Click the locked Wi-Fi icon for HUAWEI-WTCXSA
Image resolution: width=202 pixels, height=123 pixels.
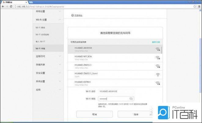pos(158,58)
